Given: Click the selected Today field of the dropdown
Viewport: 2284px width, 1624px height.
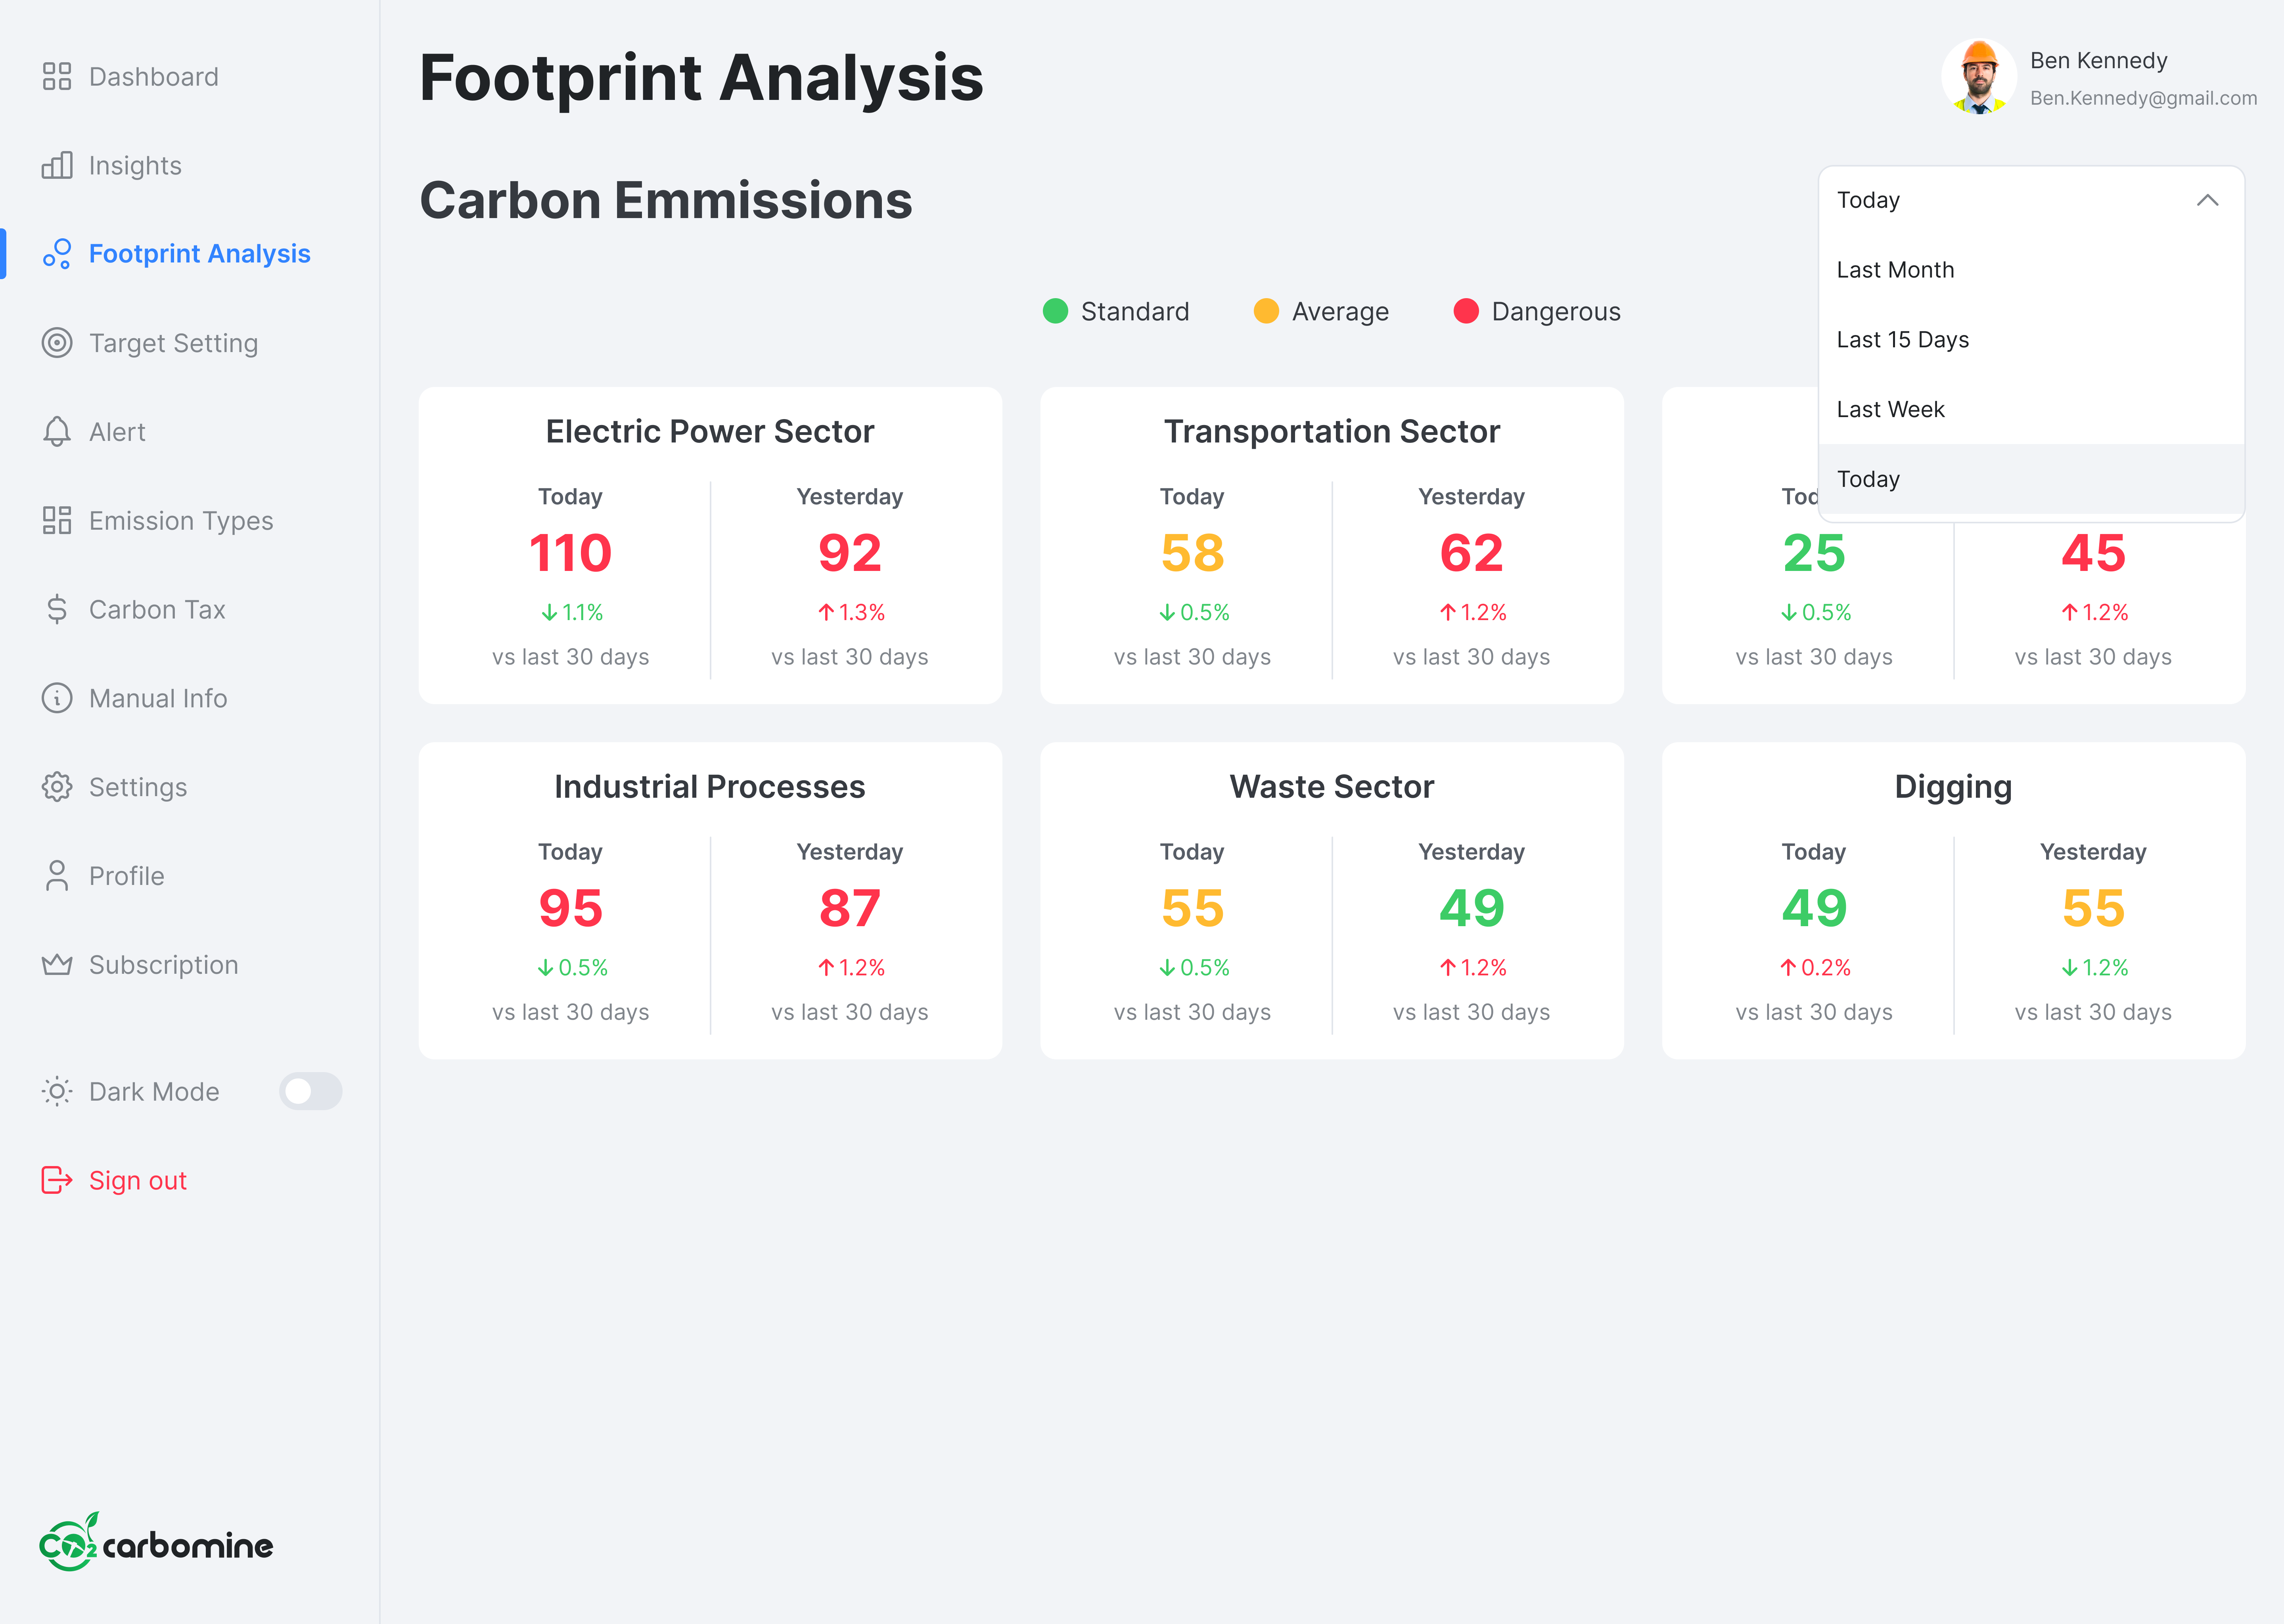Looking at the screenshot, I should tap(2031, 200).
